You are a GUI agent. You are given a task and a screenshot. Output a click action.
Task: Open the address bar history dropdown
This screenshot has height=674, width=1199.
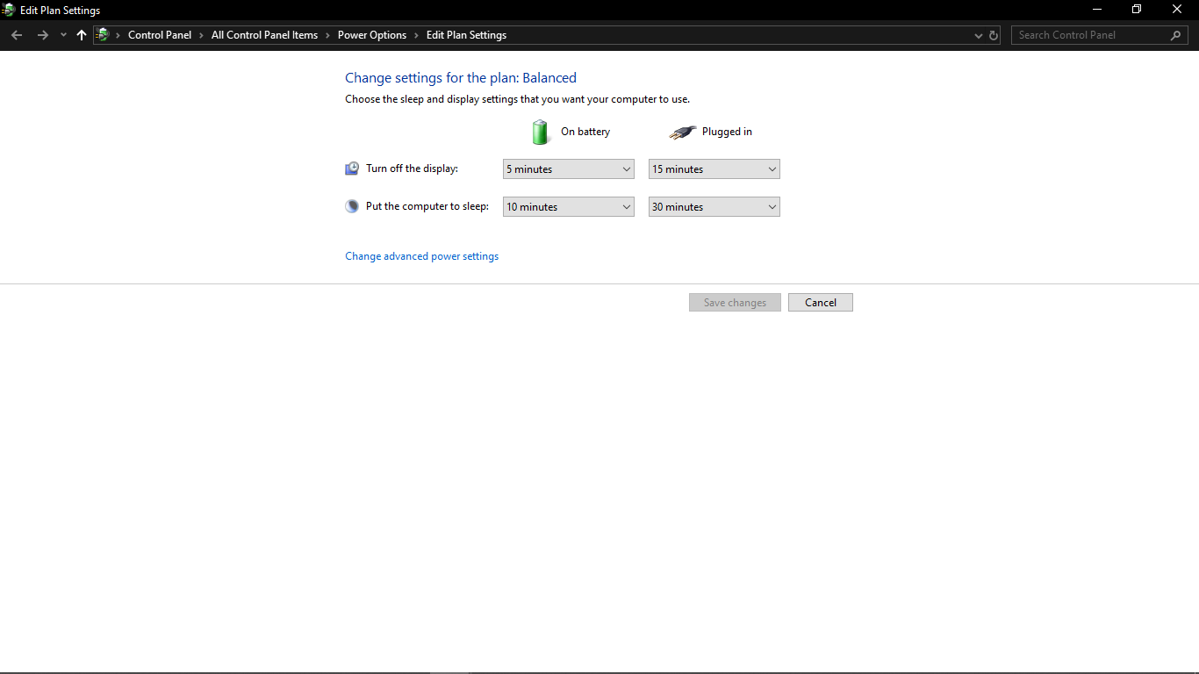[979, 35]
